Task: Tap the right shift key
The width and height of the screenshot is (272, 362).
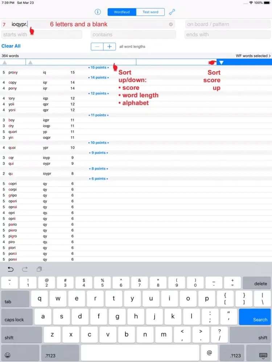Action: click(x=250, y=335)
